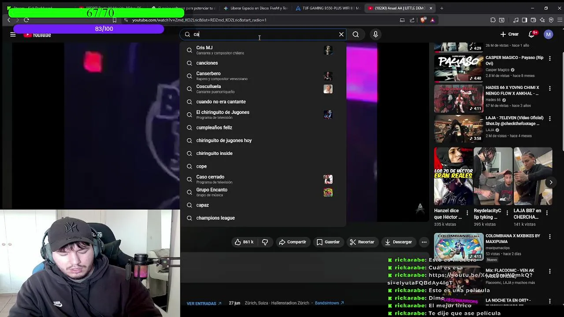The width and height of the screenshot is (564, 317).
Task: Open YouTube notifications bell
Action: pos(532,34)
